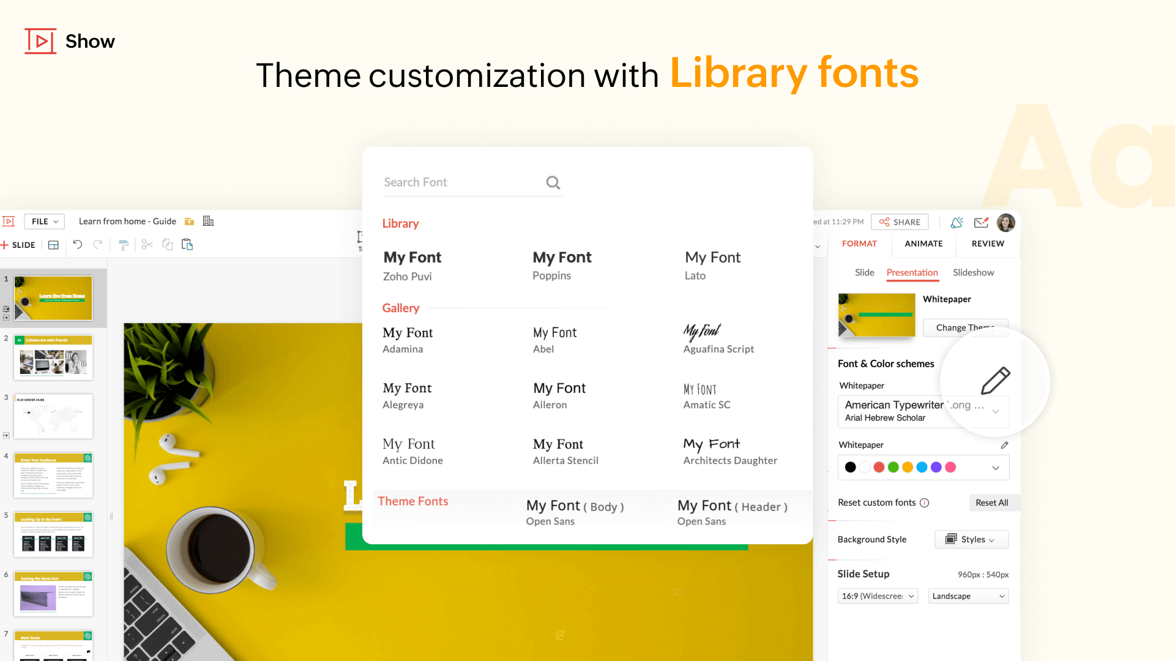This screenshot has width=1175, height=661.
Task: Choose the Adamina gallery font
Action: (408, 340)
